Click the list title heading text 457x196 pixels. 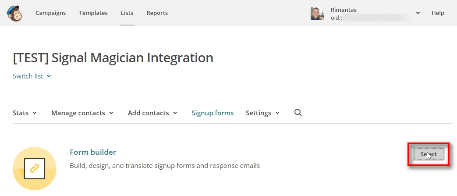[113, 57]
